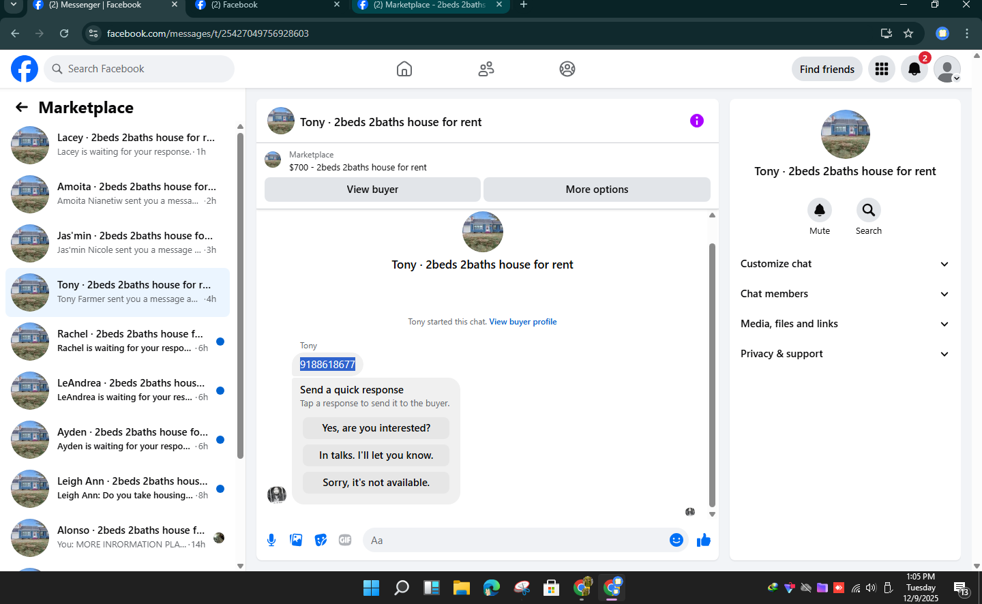Open the notifications bell icon
Viewport: 982px width, 604px height.
point(914,69)
